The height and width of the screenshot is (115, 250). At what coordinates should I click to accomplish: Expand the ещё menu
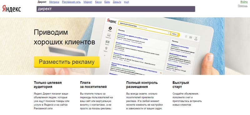(x=126, y=2)
